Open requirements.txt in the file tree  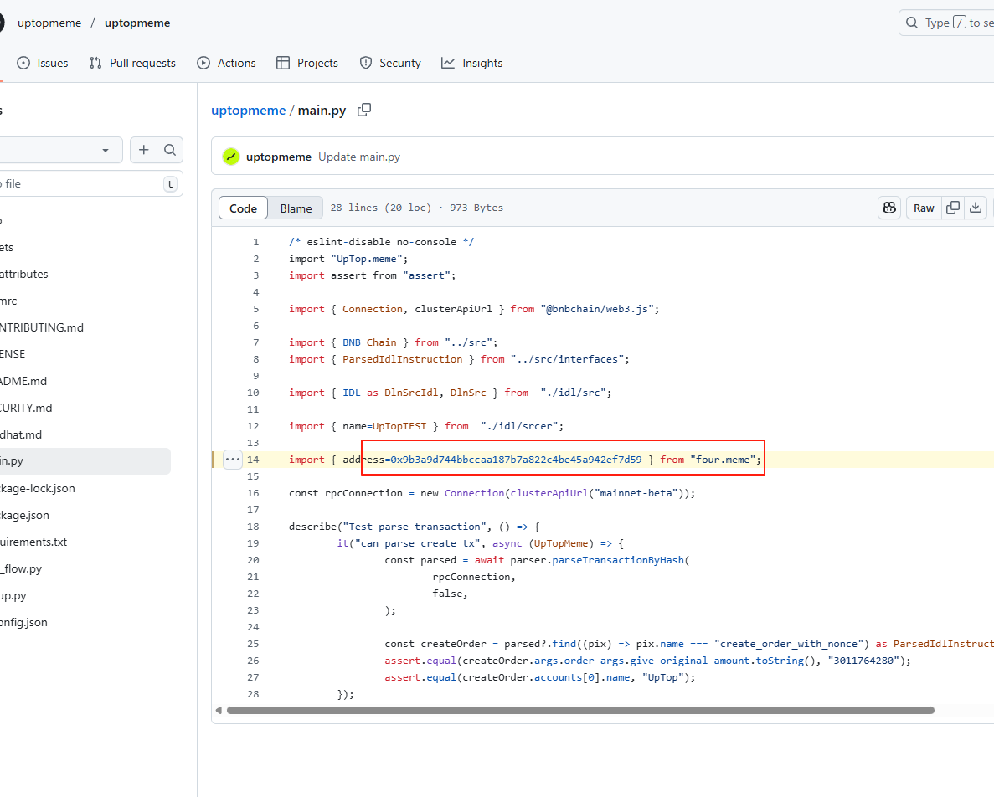coord(33,542)
